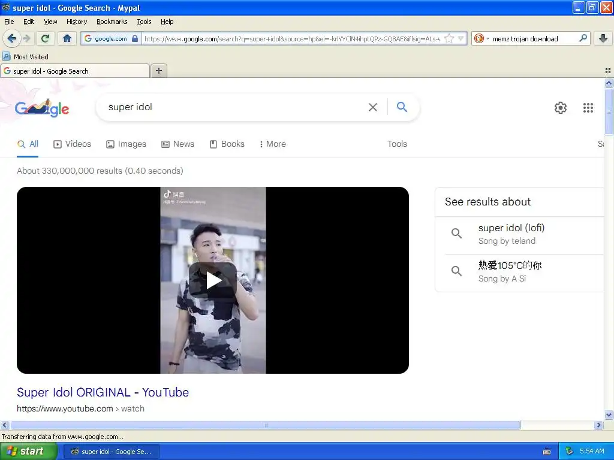Open the File menu
The height and width of the screenshot is (460, 614).
tap(9, 22)
